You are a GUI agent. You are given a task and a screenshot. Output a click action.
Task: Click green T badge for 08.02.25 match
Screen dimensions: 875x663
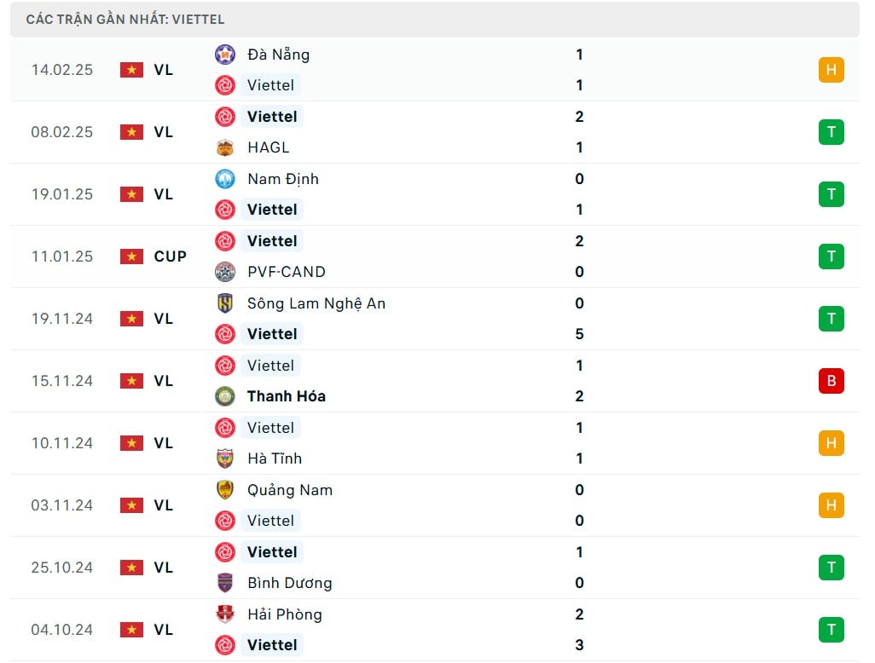[831, 132]
